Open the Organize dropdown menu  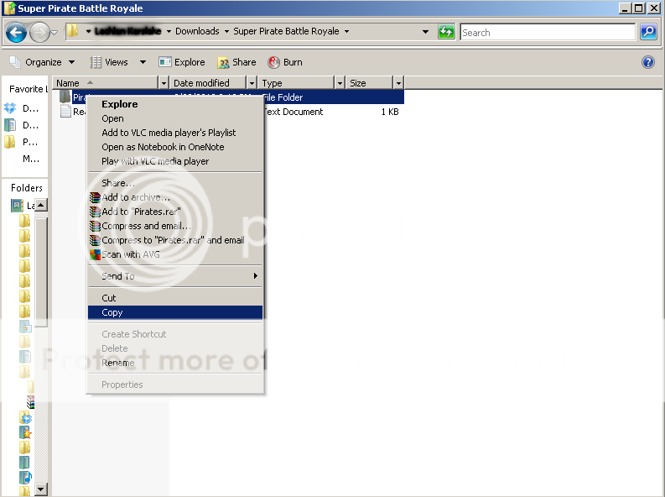43,62
